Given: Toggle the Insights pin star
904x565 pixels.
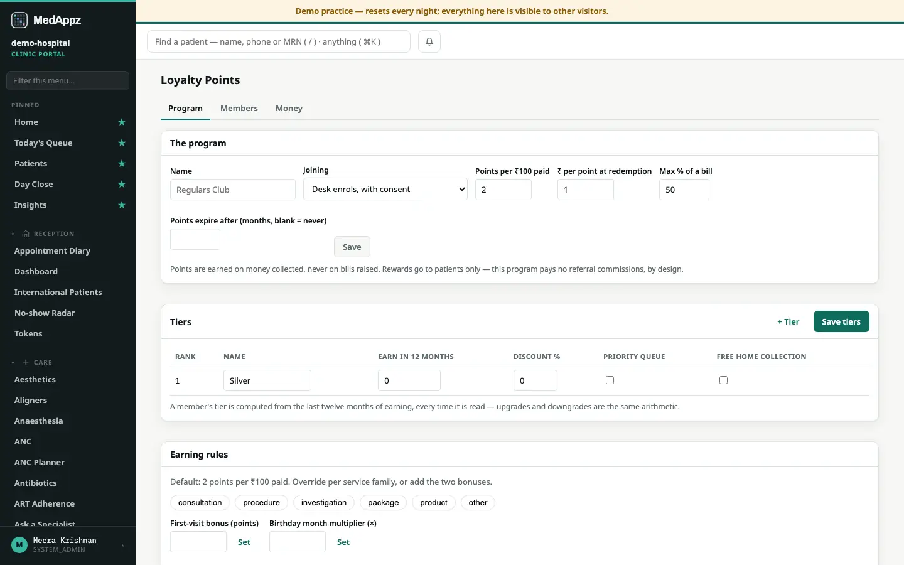Looking at the screenshot, I should (122, 205).
